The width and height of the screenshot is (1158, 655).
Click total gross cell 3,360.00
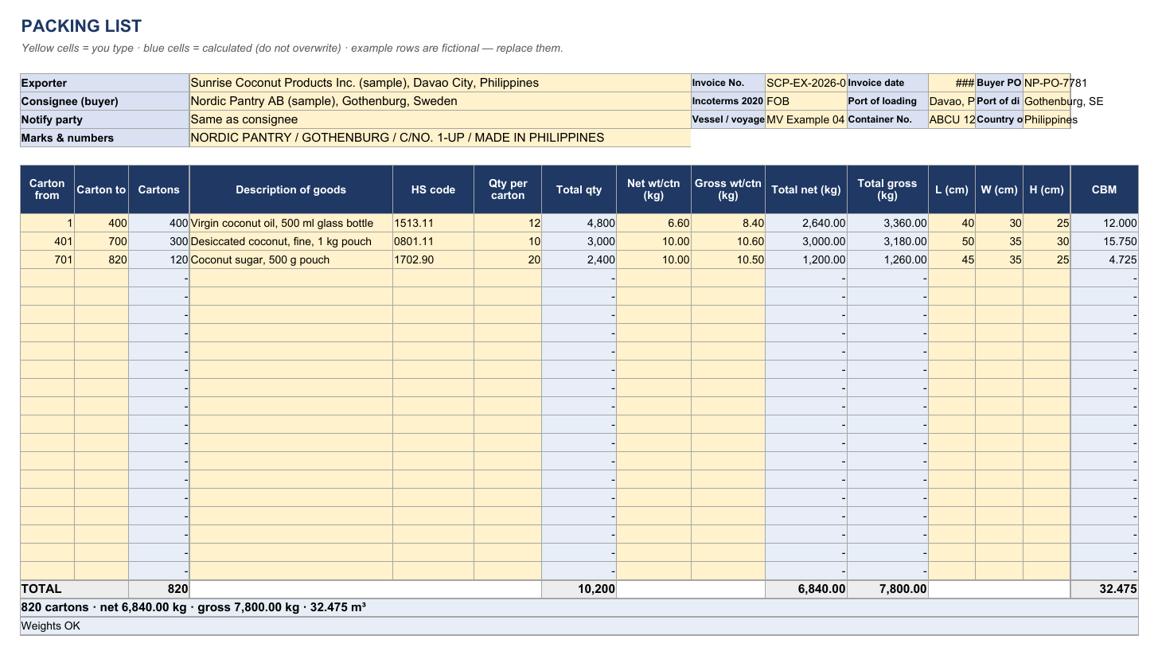(x=887, y=224)
